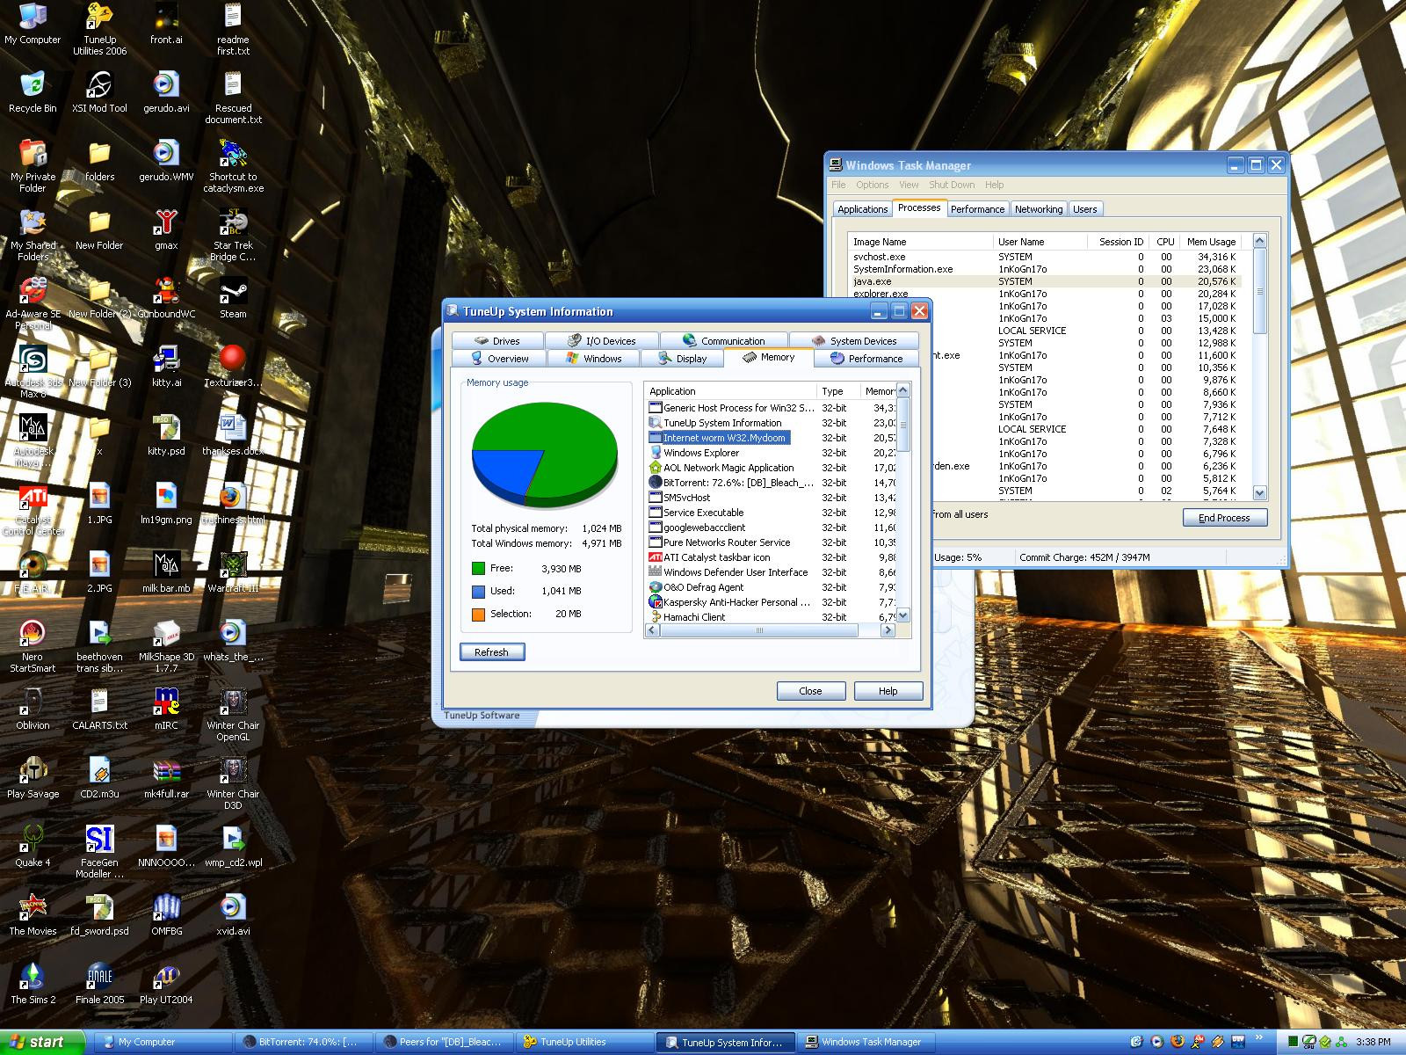The image size is (1406, 1055).
Task: Click End Process in Task Manager
Action: point(1224,518)
